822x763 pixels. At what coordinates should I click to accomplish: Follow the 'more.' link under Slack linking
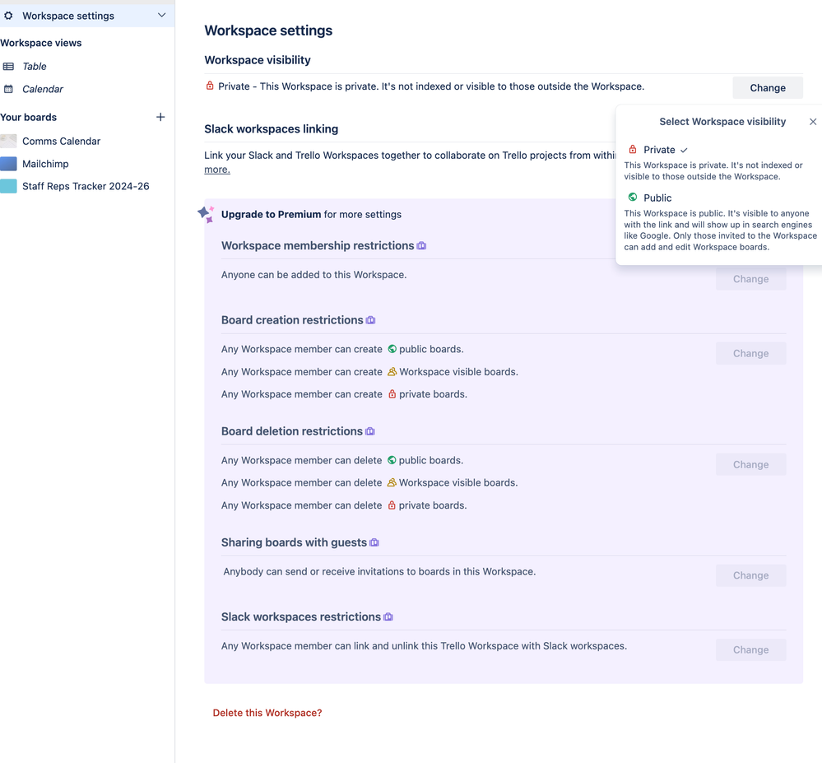pos(217,170)
